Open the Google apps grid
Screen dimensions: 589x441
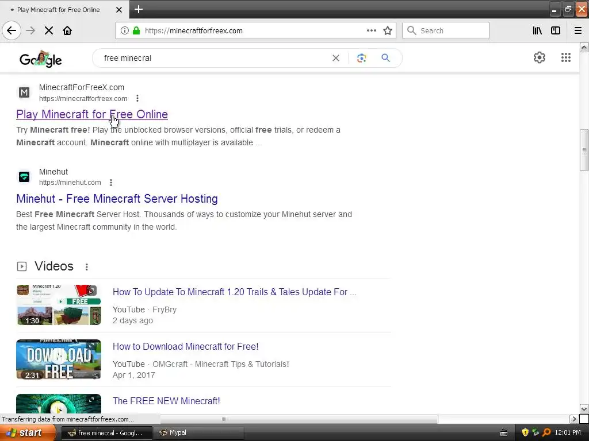[566, 57]
